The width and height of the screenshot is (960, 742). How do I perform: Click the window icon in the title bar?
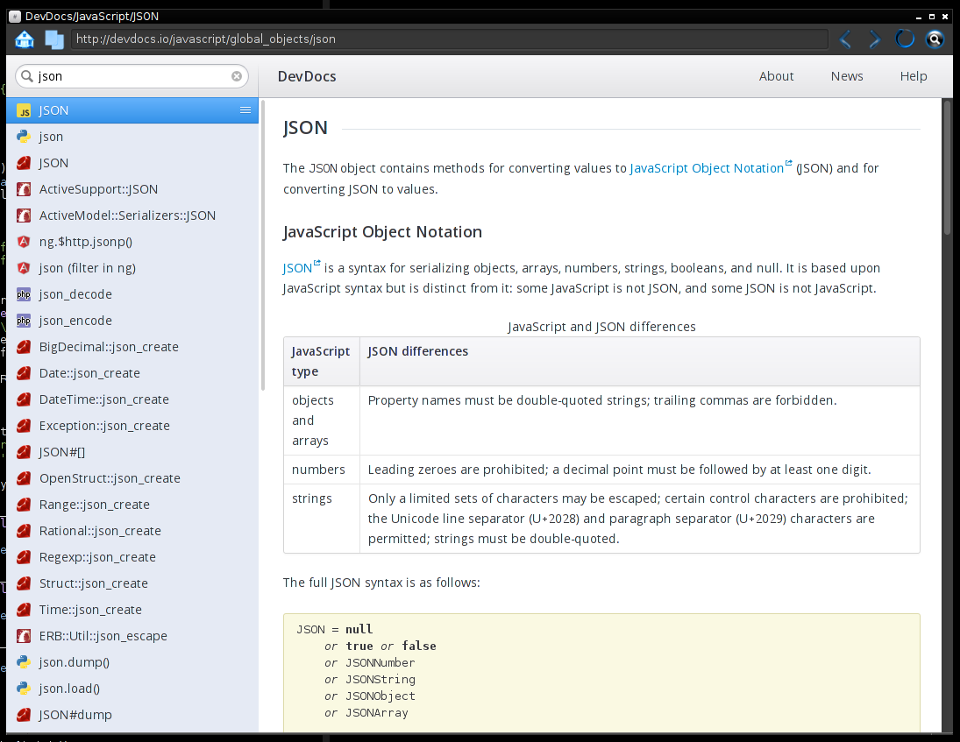(x=15, y=17)
